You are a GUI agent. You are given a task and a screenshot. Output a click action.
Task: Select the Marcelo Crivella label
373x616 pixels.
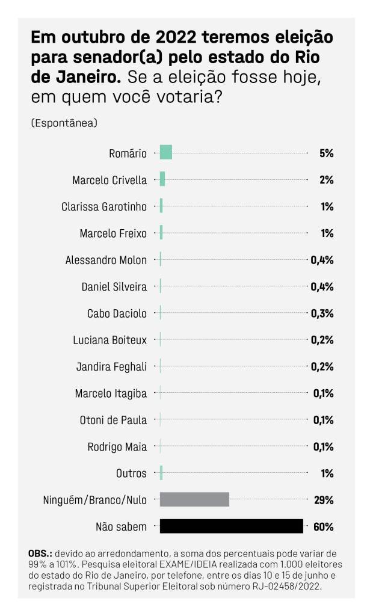click(109, 180)
